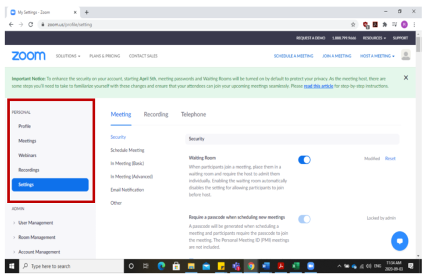
Task: Open the Host a Meeting dropdown
Action: point(375,56)
